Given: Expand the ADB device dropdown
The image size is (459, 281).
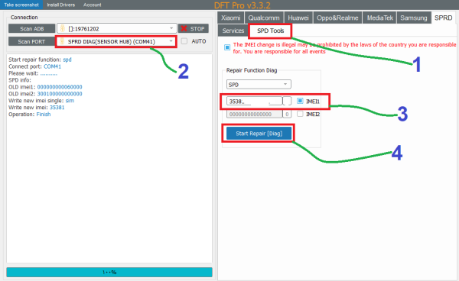Looking at the screenshot, I should [171, 28].
